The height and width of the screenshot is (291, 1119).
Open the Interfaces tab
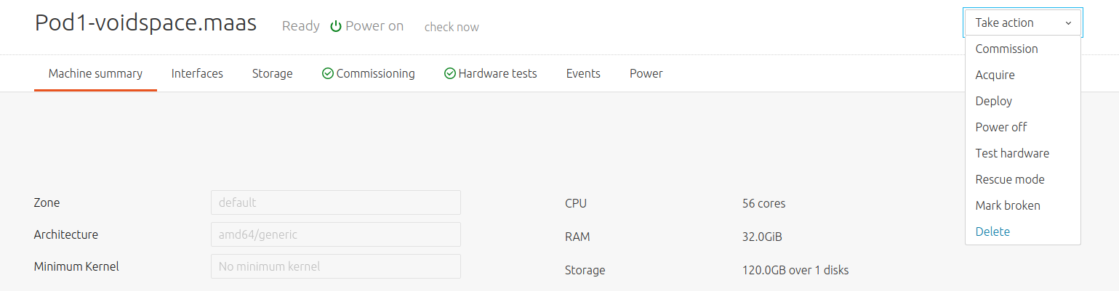pyautogui.click(x=197, y=73)
